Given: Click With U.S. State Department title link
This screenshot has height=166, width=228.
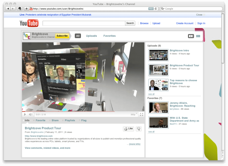Looking at the screenshot, I should [x=184, y=119].
